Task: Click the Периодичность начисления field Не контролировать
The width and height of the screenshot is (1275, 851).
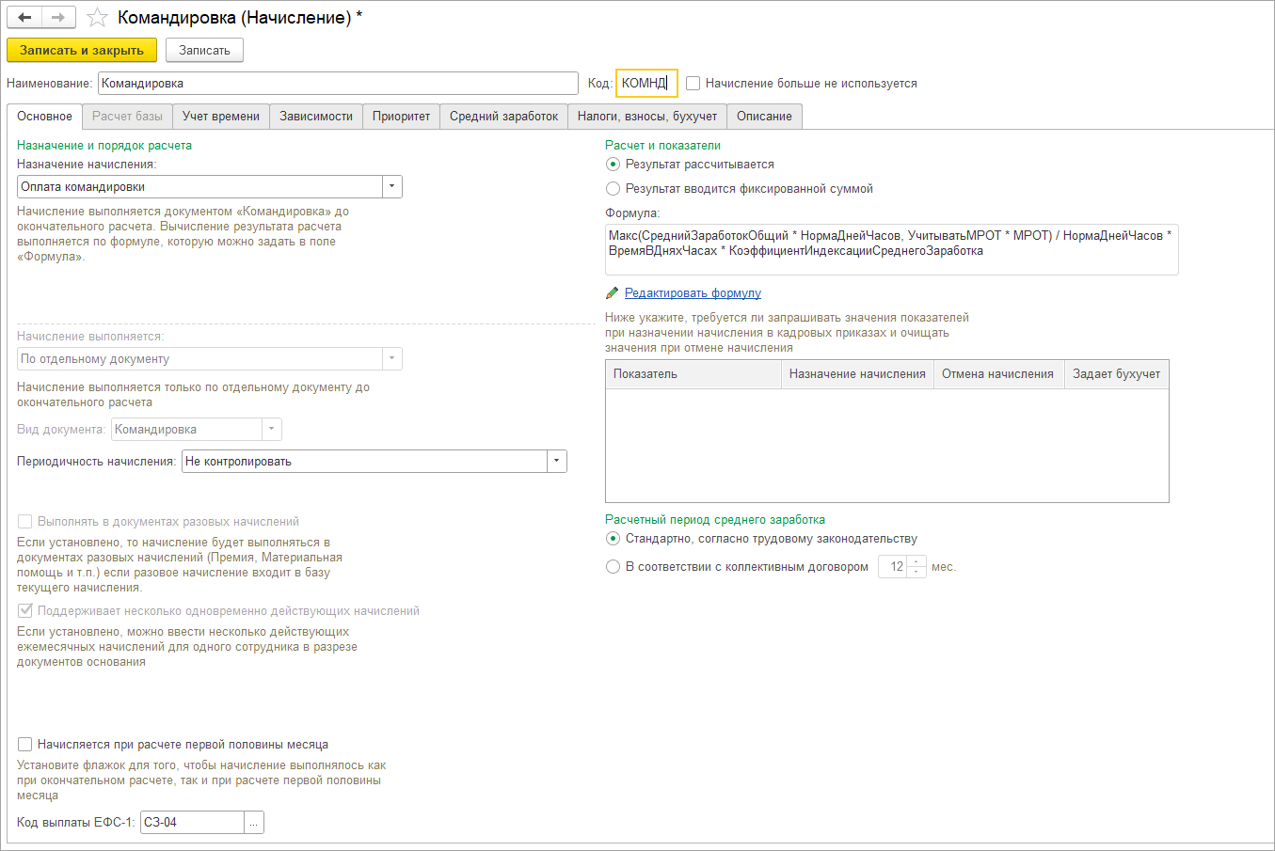Action: [x=365, y=462]
